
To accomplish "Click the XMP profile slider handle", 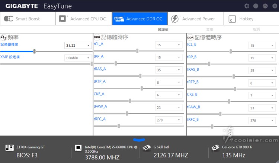I will coord(92,64).
